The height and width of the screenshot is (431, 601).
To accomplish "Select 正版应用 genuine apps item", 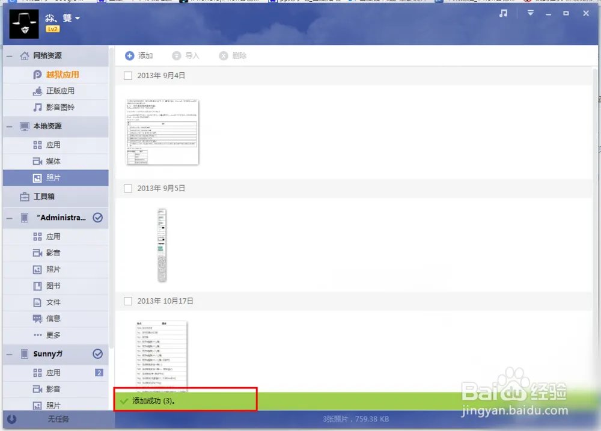I will pyautogui.click(x=60, y=91).
